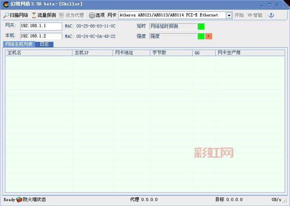This screenshot has width=290, height=206.
Task: Click the Ready status text
Action: click(9, 200)
